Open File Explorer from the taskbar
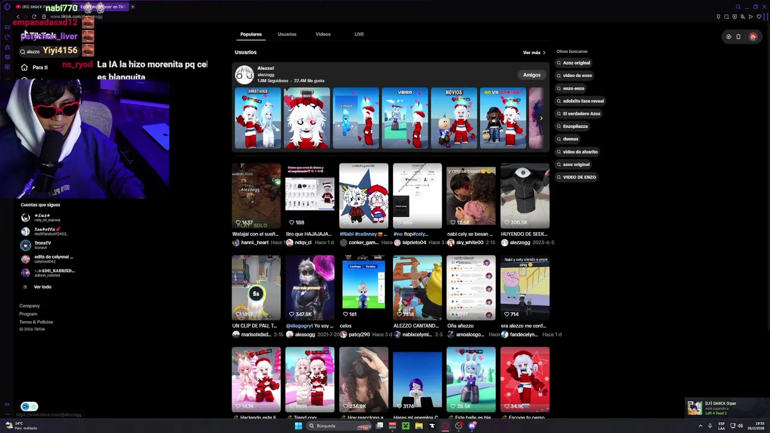Viewport: 770px width, 433px height. point(419,426)
